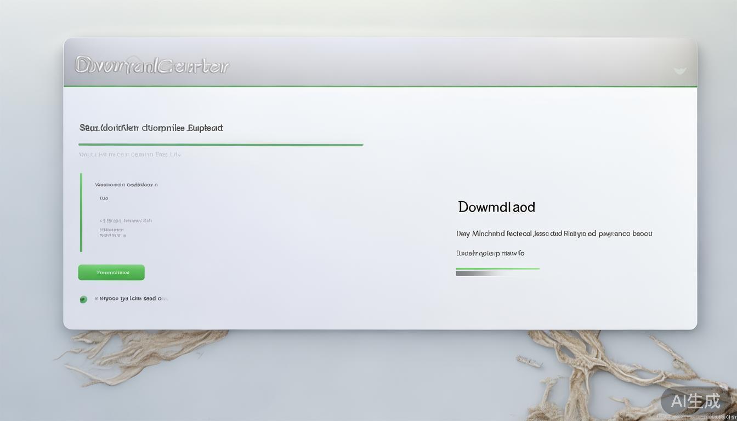Click the green vertical bar beside the list
737x421 pixels.
pos(81,213)
